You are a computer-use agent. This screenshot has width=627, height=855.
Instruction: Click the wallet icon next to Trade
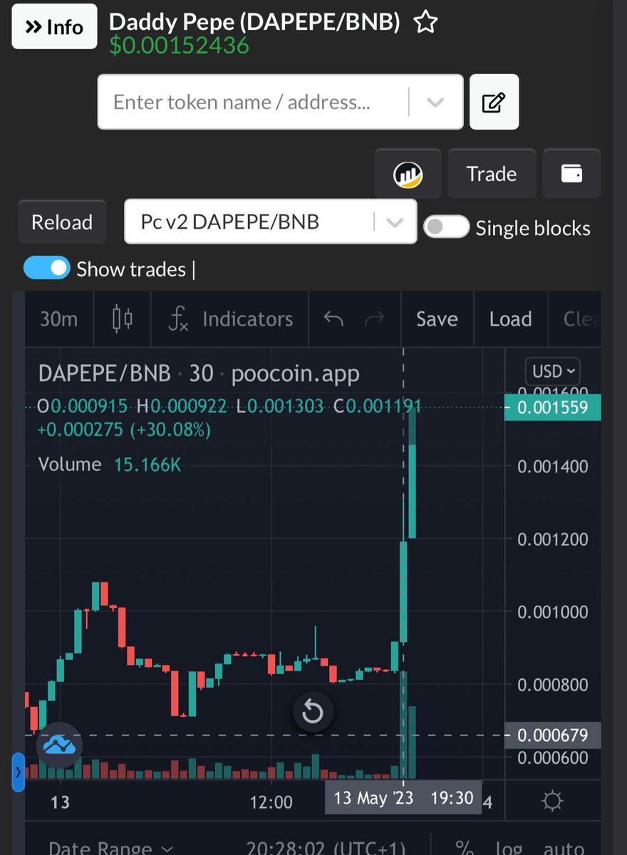click(x=571, y=173)
